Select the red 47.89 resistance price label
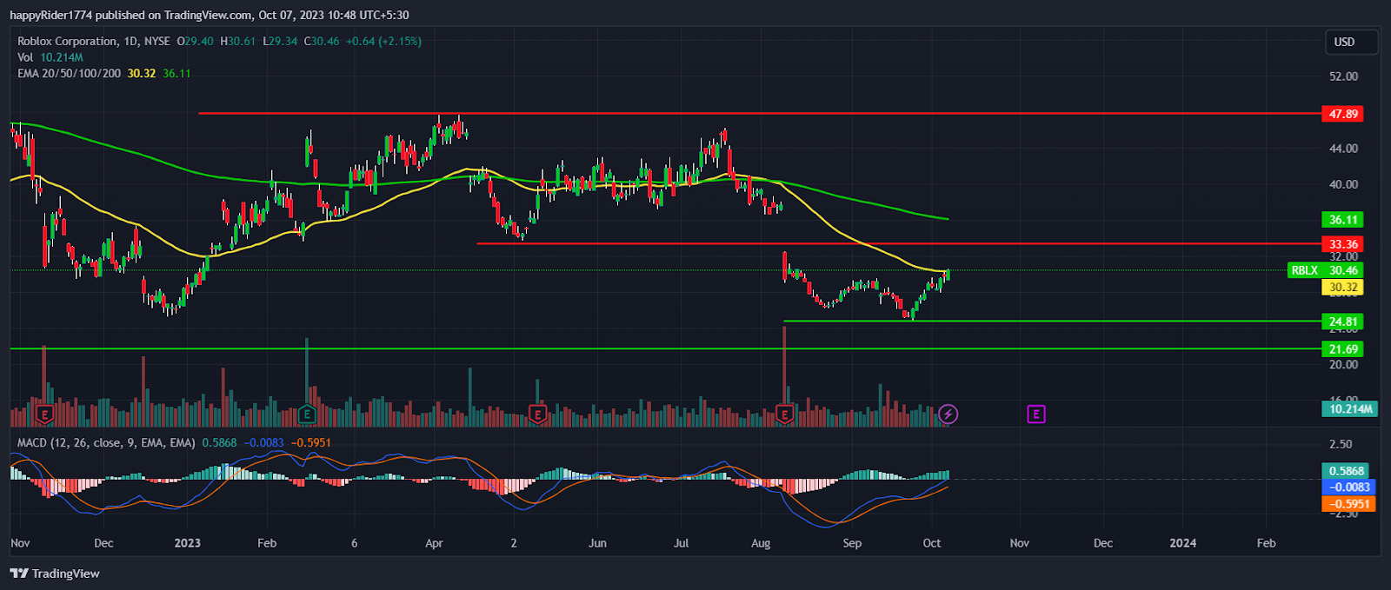This screenshot has width=1391, height=590. coord(1343,114)
